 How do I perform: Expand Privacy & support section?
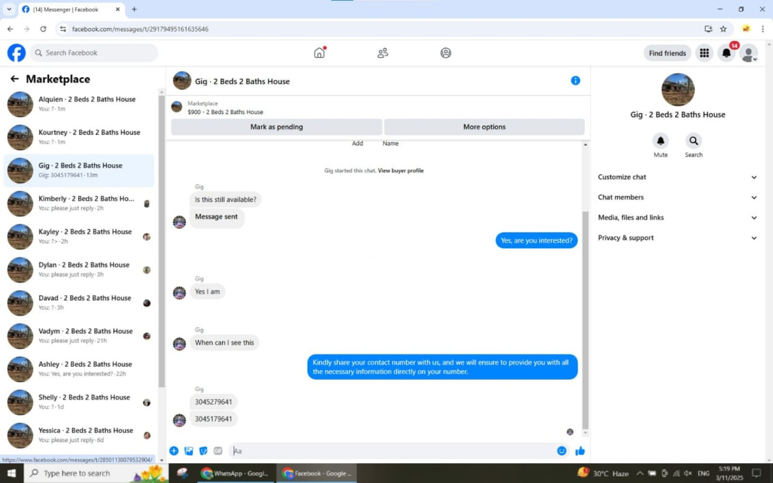(677, 238)
